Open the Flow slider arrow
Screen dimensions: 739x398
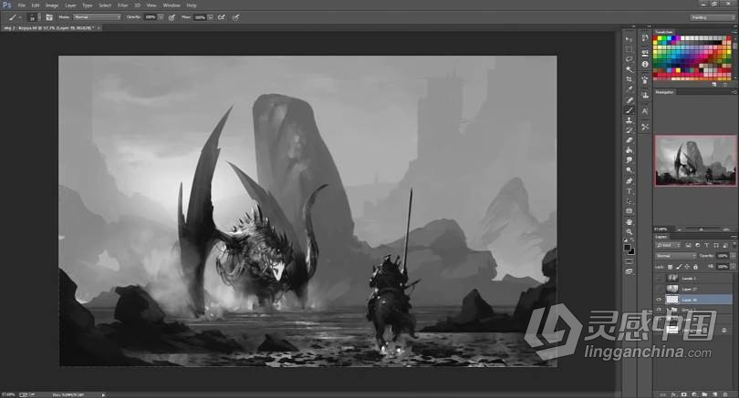[x=210, y=17]
